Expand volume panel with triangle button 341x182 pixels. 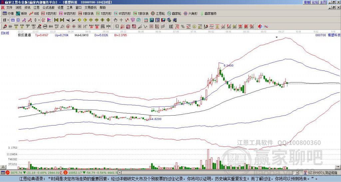click(3, 167)
